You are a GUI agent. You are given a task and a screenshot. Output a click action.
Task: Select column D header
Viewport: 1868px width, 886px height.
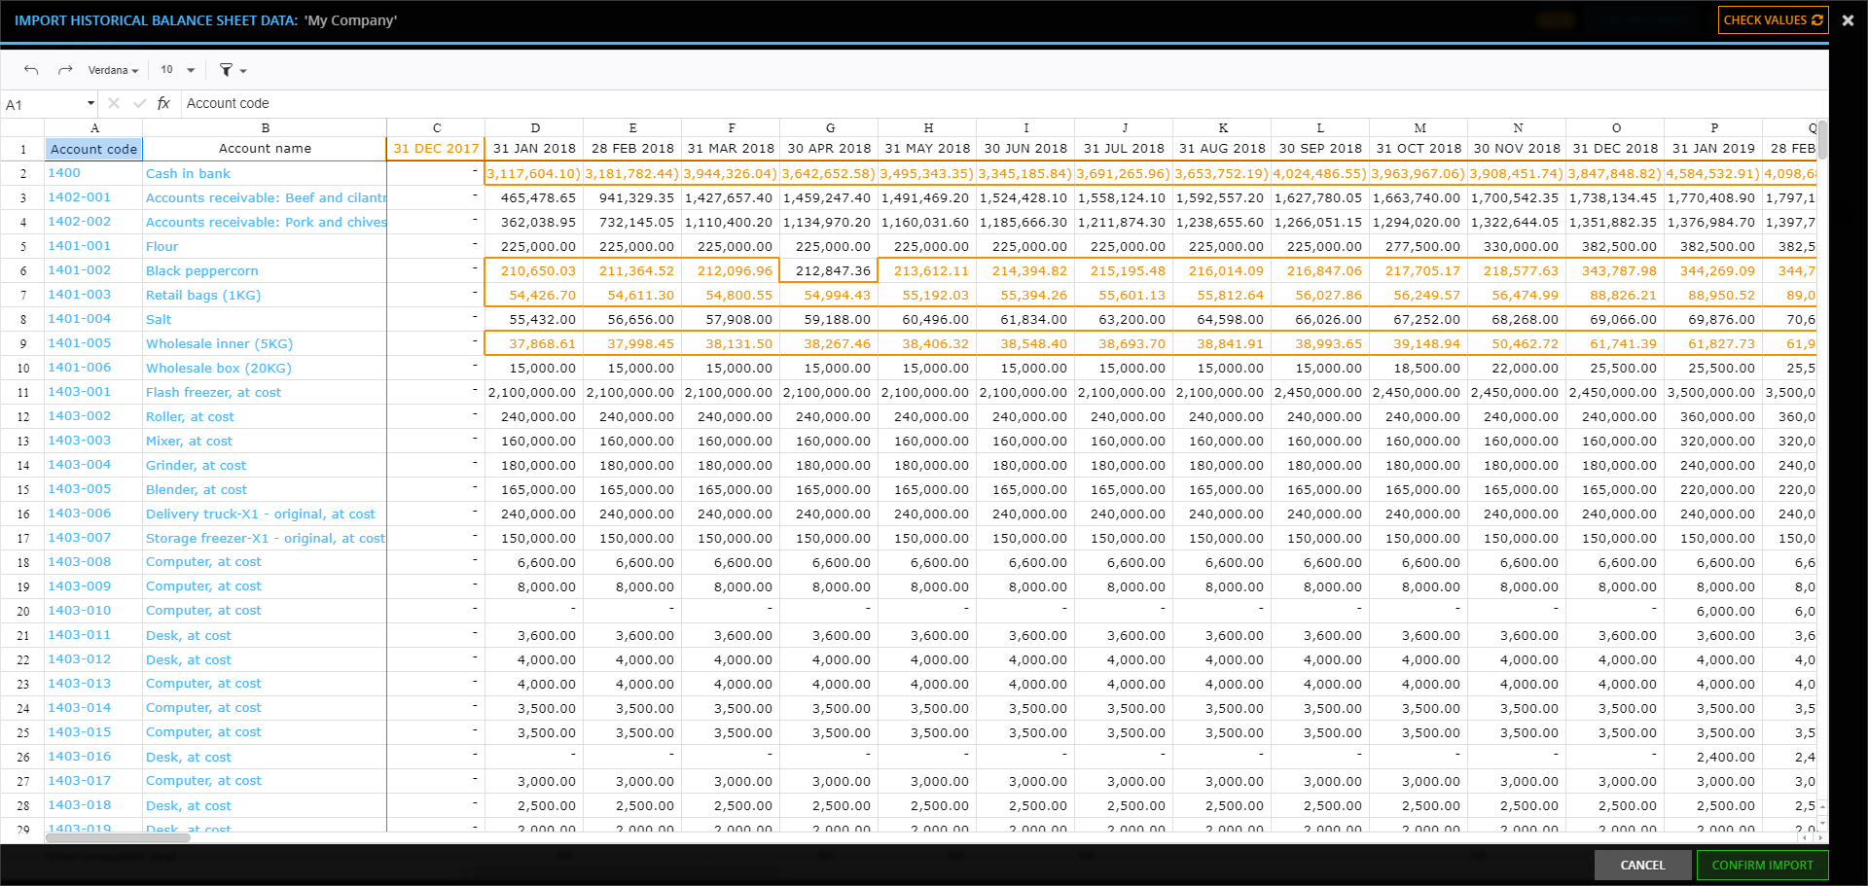pyautogui.click(x=534, y=127)
